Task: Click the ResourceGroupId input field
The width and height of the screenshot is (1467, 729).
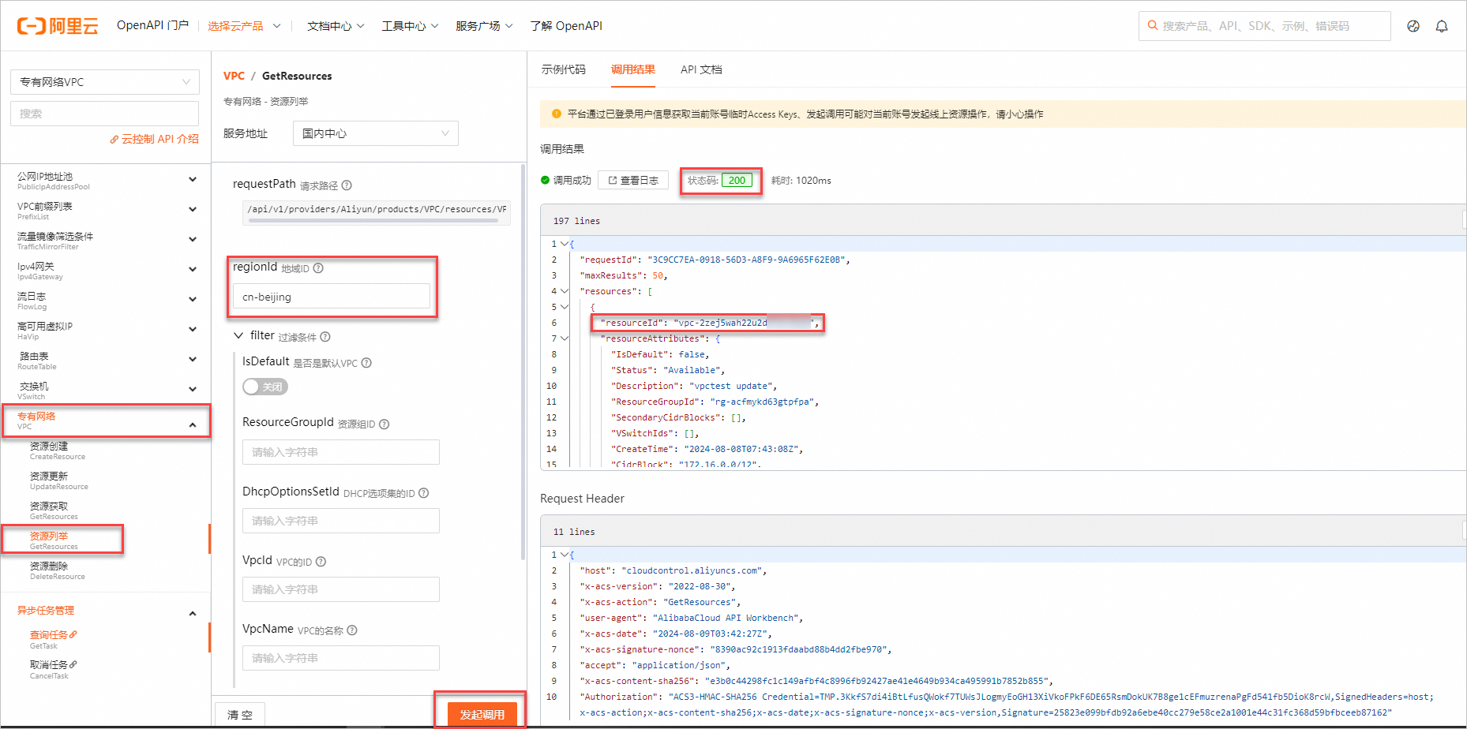Action: pyautogui.click(x=341, y=452)
